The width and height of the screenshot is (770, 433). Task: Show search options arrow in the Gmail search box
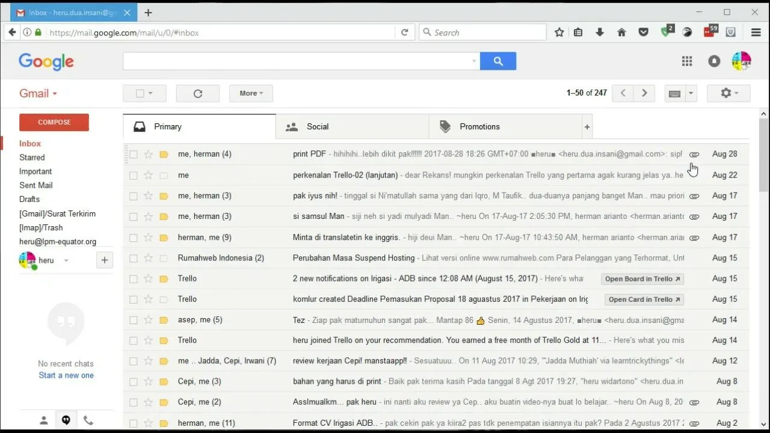[x=474, y=61]
